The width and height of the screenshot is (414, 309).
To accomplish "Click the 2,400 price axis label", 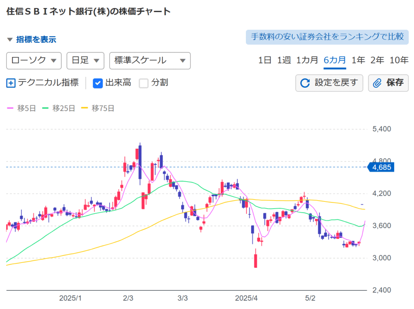I will coord(382,290).
